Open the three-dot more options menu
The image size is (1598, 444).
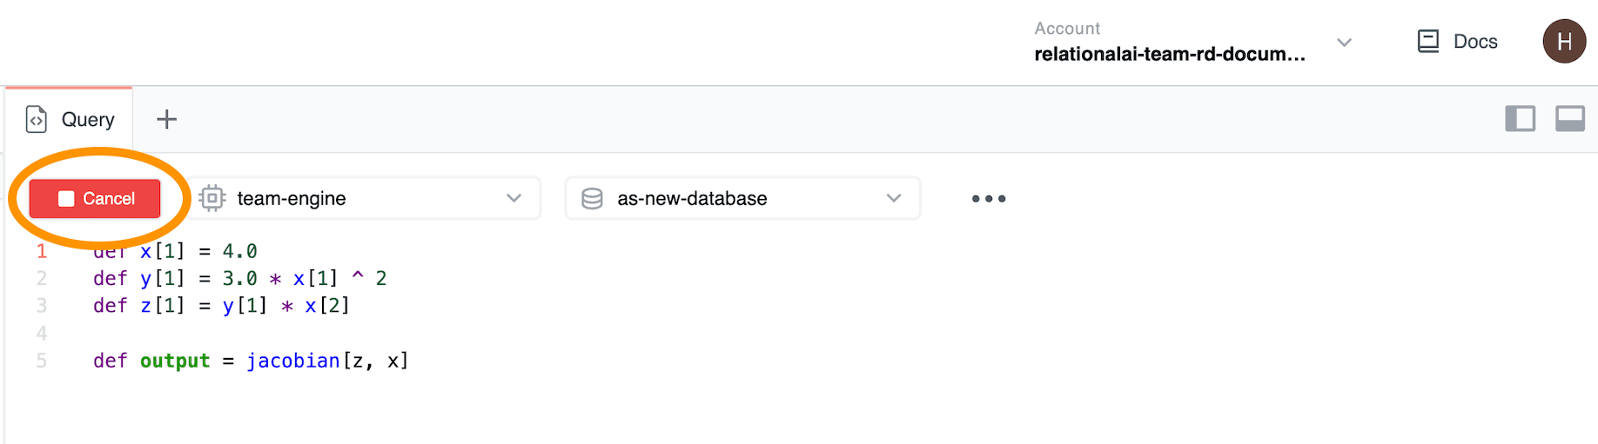(988, 199)
